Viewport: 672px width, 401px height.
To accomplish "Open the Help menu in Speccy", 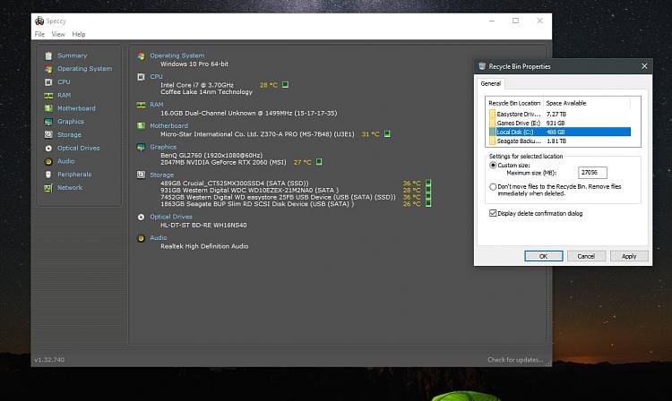I will [x=79, y=34].
